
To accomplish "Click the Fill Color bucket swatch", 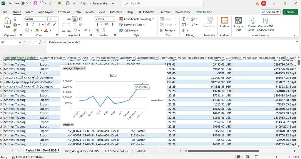I will (x=37, y=30).
